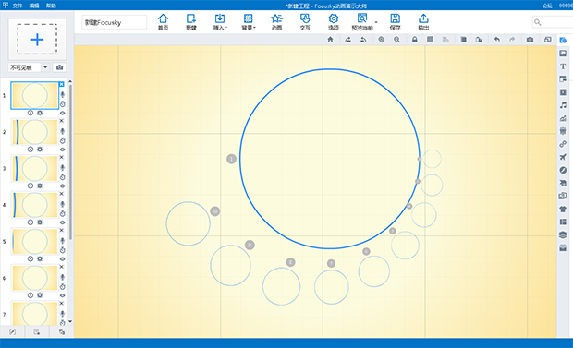Toggle visibility eye for frame 1

(x=63, y=113)
